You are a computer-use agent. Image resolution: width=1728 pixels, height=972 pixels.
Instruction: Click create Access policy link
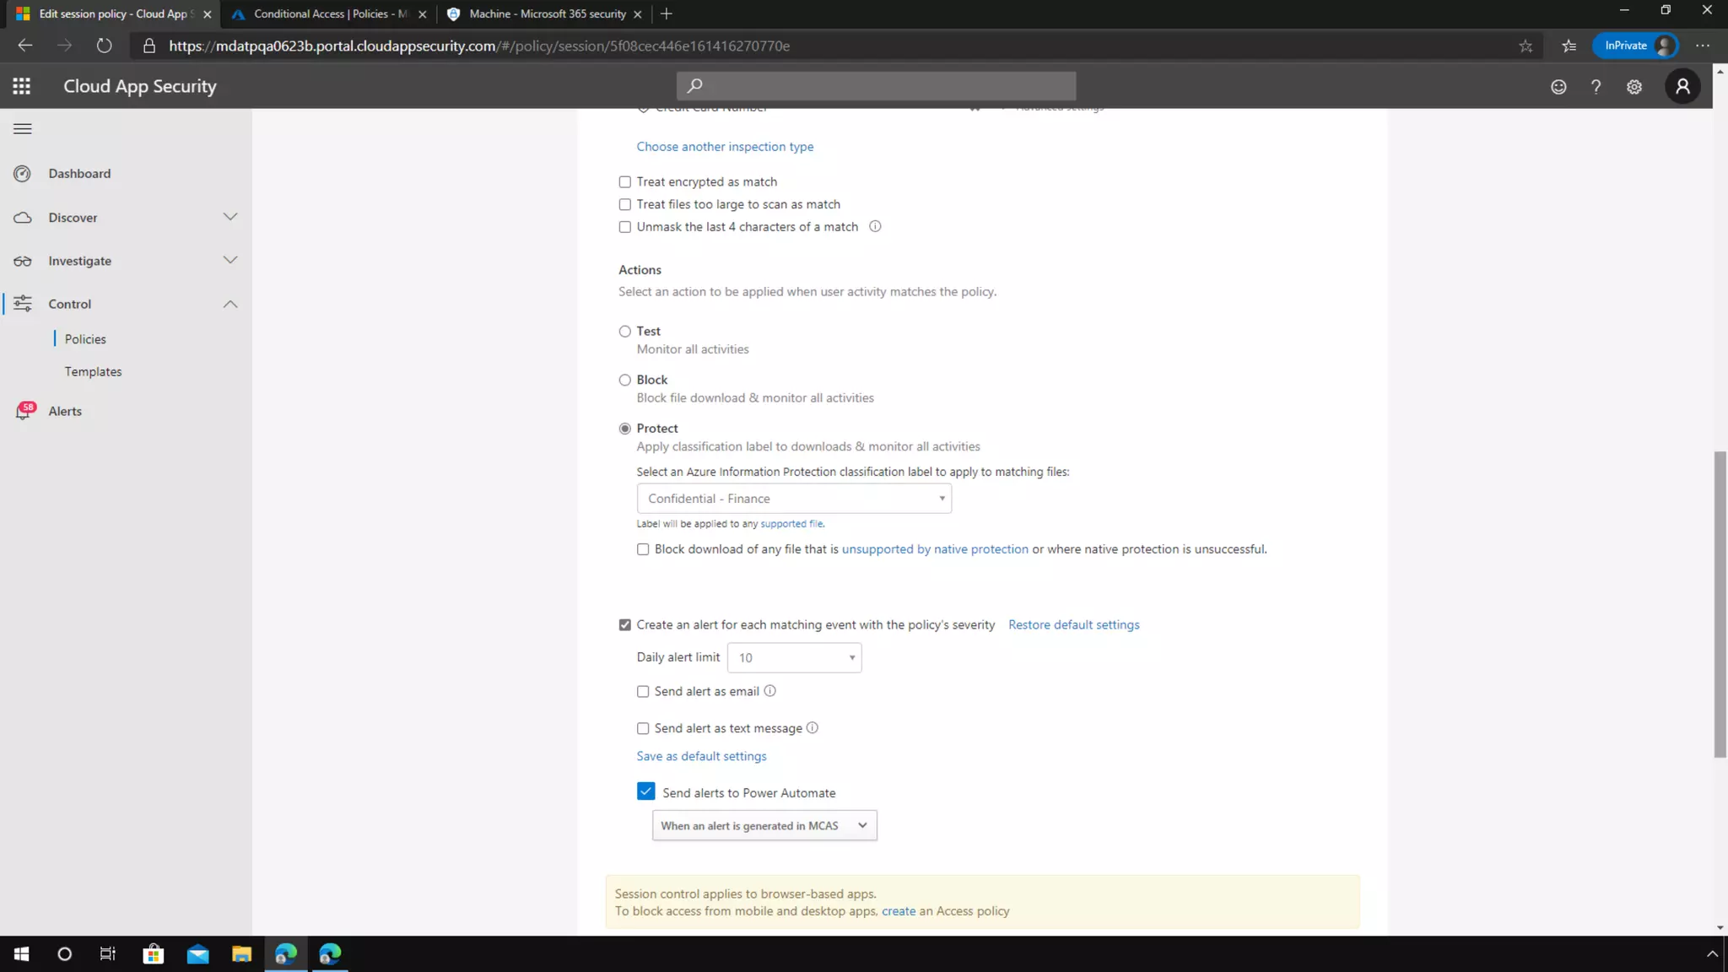[898, 911]
